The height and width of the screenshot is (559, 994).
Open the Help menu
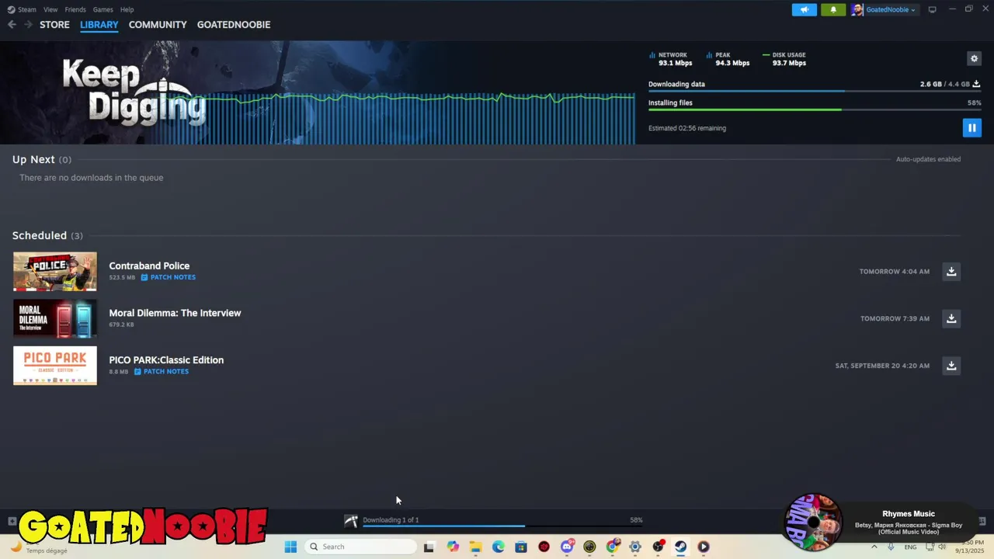(x=127, y=9)
